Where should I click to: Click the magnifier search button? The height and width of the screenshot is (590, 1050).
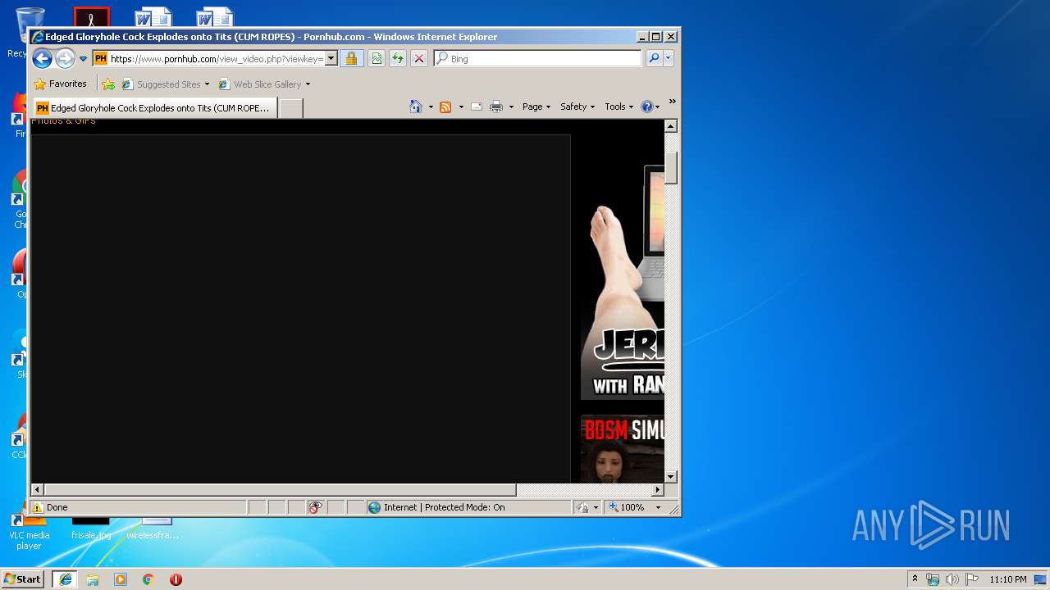pyautogui.click(x=654, y=59)
